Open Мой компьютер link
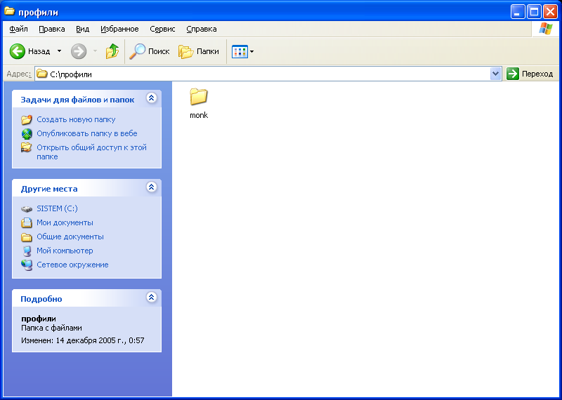The height and width of the screenshot is (400, 562). pos(65,251)
